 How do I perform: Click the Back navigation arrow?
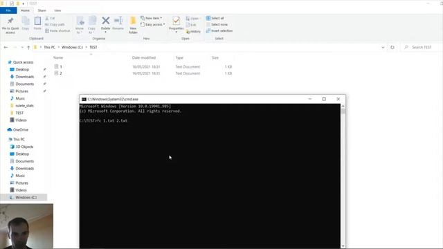(x=6, y=47)
